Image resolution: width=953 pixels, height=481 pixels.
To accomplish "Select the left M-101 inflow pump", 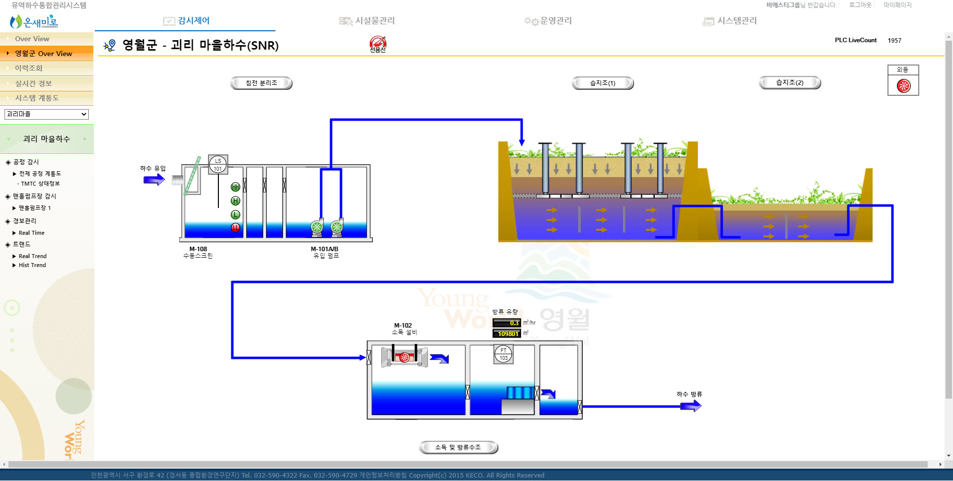I will (317, 227).
